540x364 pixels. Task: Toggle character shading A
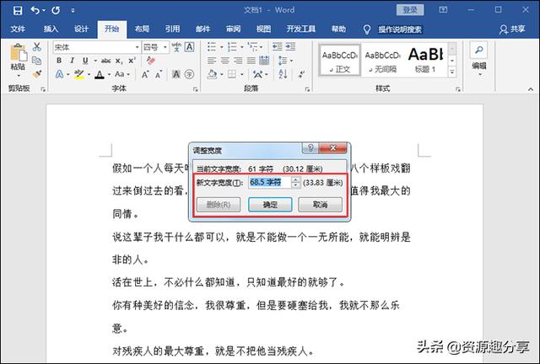click(x=176, y=74)
